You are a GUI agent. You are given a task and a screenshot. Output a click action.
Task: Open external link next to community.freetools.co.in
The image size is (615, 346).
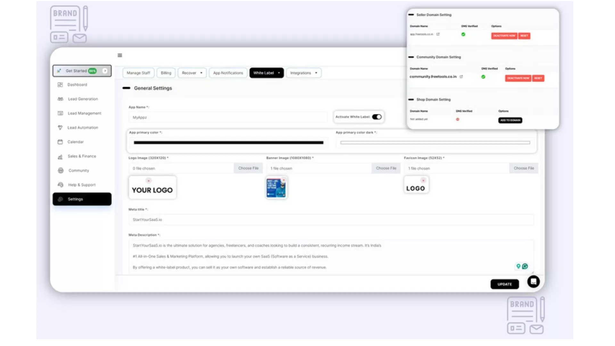pyautogui.click(x=461, y=77)
